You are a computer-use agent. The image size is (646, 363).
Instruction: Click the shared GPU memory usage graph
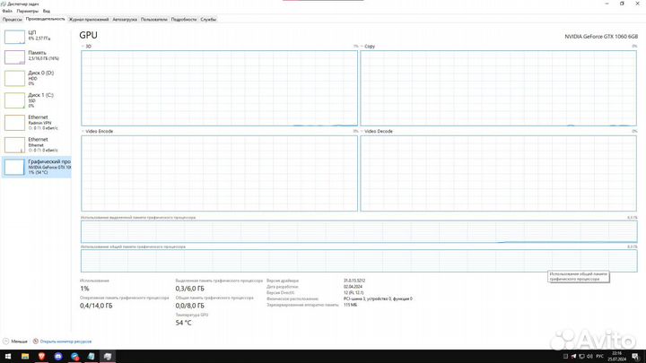[x=359, y=261]
